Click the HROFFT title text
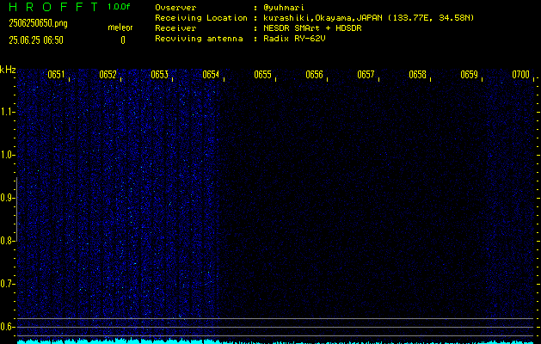This screenshot has height=344, width=541. [54, 7]
